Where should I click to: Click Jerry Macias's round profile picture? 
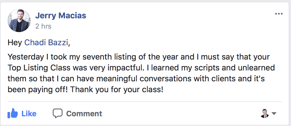[x=20, y=21]
